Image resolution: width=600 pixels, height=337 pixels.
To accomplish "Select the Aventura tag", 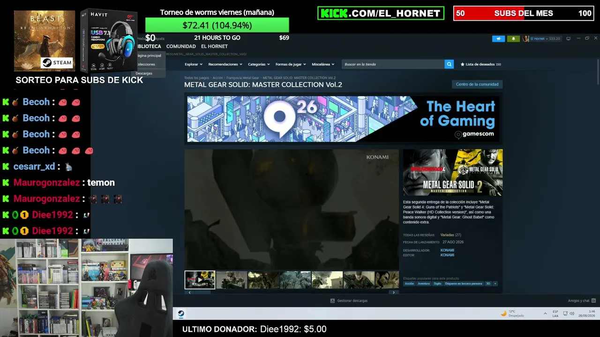I will coord(424,284).
